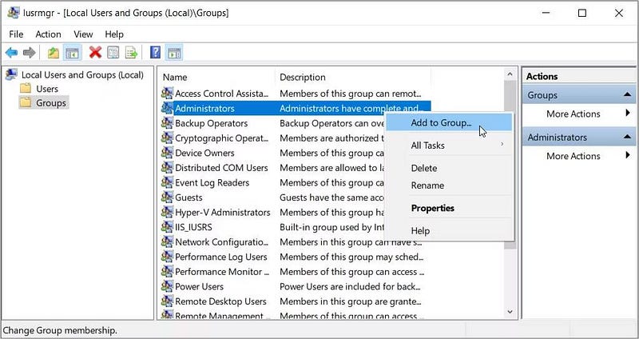Open the Action menu
This screenshot has width=639, height=339.
48,34
